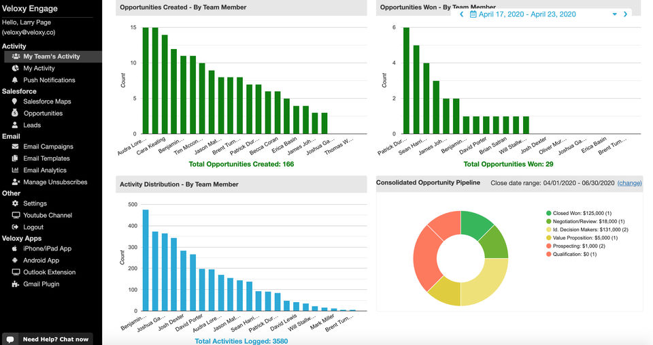The height and width of the screenshot is (345, 653).
Task: Click the Settings gear icon
Action: click(x=16, y=203)
